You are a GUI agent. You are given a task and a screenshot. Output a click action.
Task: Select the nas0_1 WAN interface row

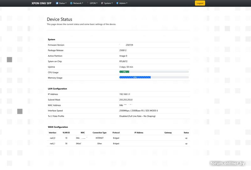click(52, 143)
